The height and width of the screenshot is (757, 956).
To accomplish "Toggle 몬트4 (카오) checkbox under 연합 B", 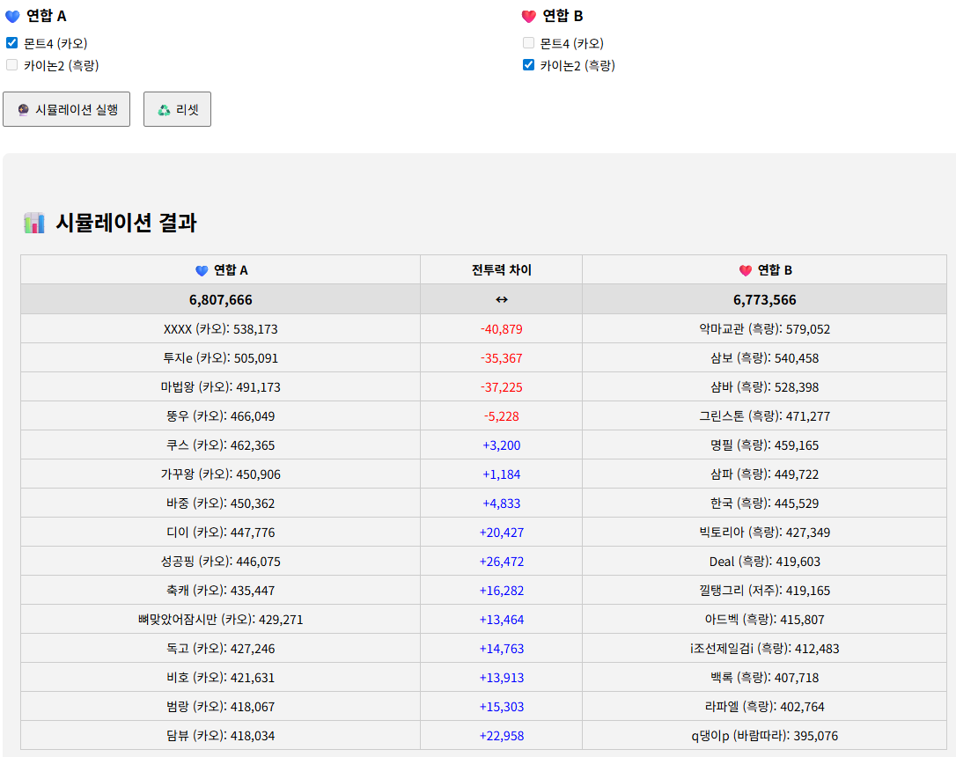I will [528, 42].
